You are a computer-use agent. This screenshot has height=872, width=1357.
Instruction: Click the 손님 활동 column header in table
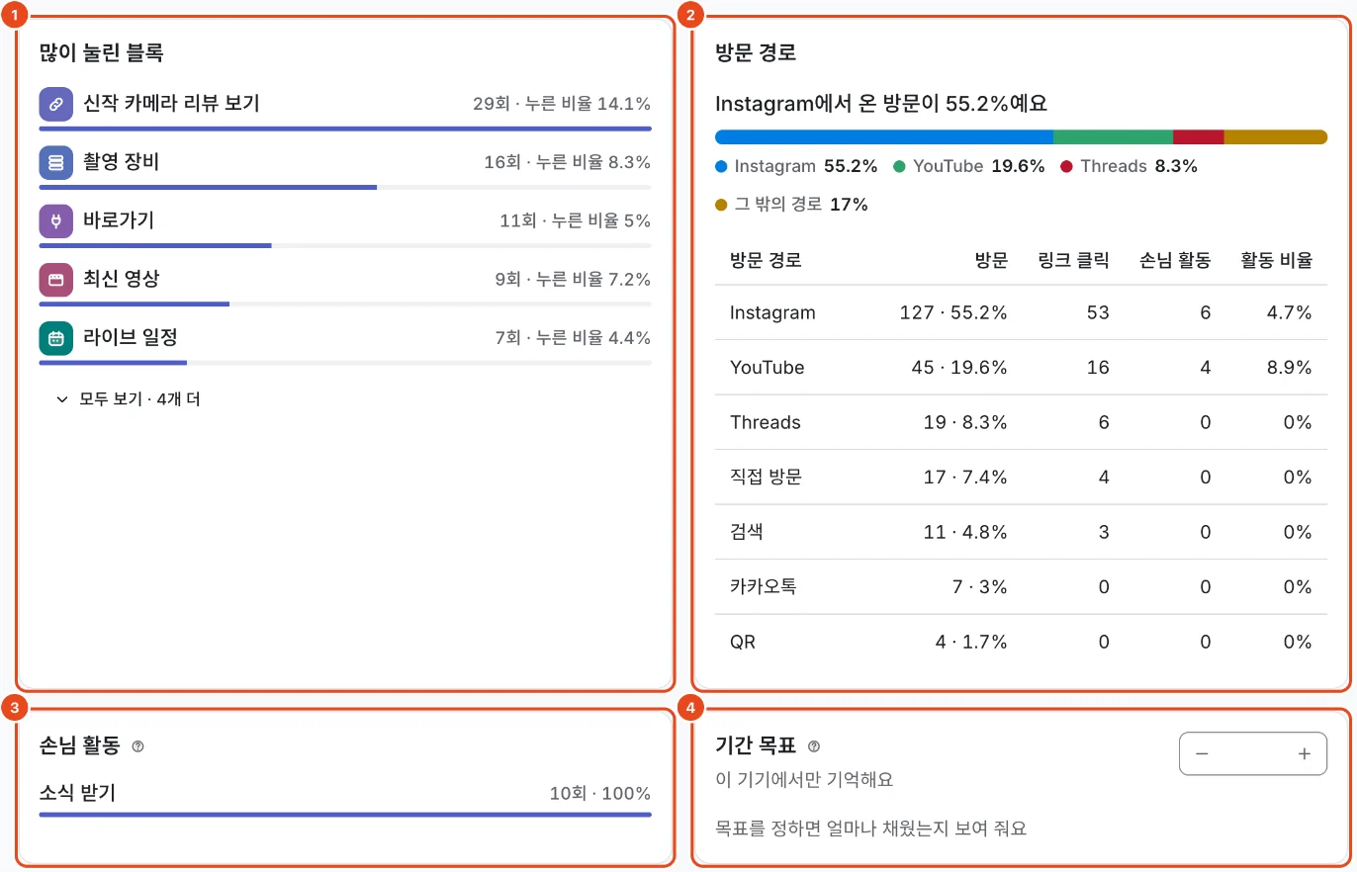pos(1175,261)
